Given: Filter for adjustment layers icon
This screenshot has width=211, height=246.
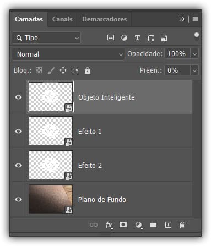Looking at the screenshot, I should coord(124,38).
